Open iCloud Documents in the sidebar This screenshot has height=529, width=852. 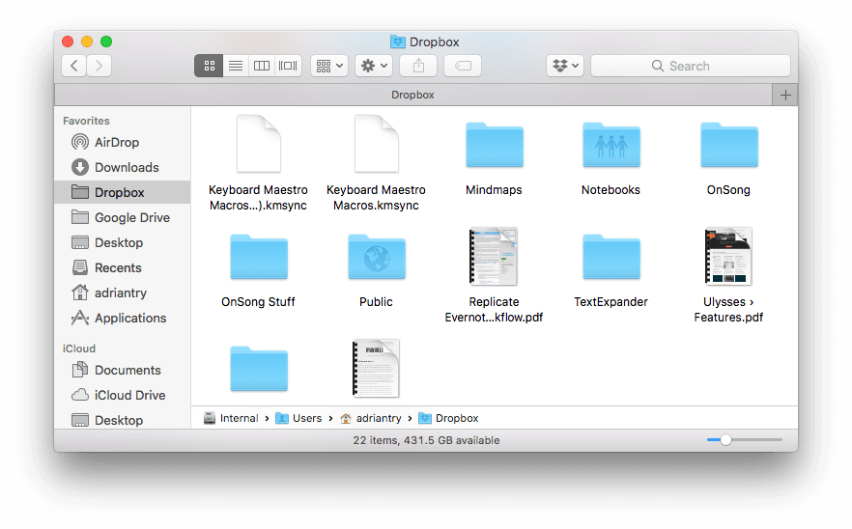123,370
